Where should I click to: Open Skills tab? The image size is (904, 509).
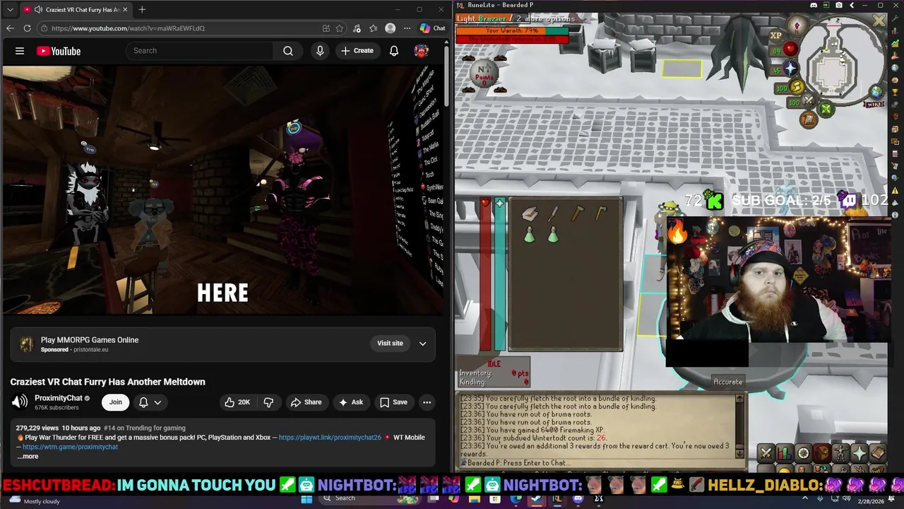[x=785, y=453]
